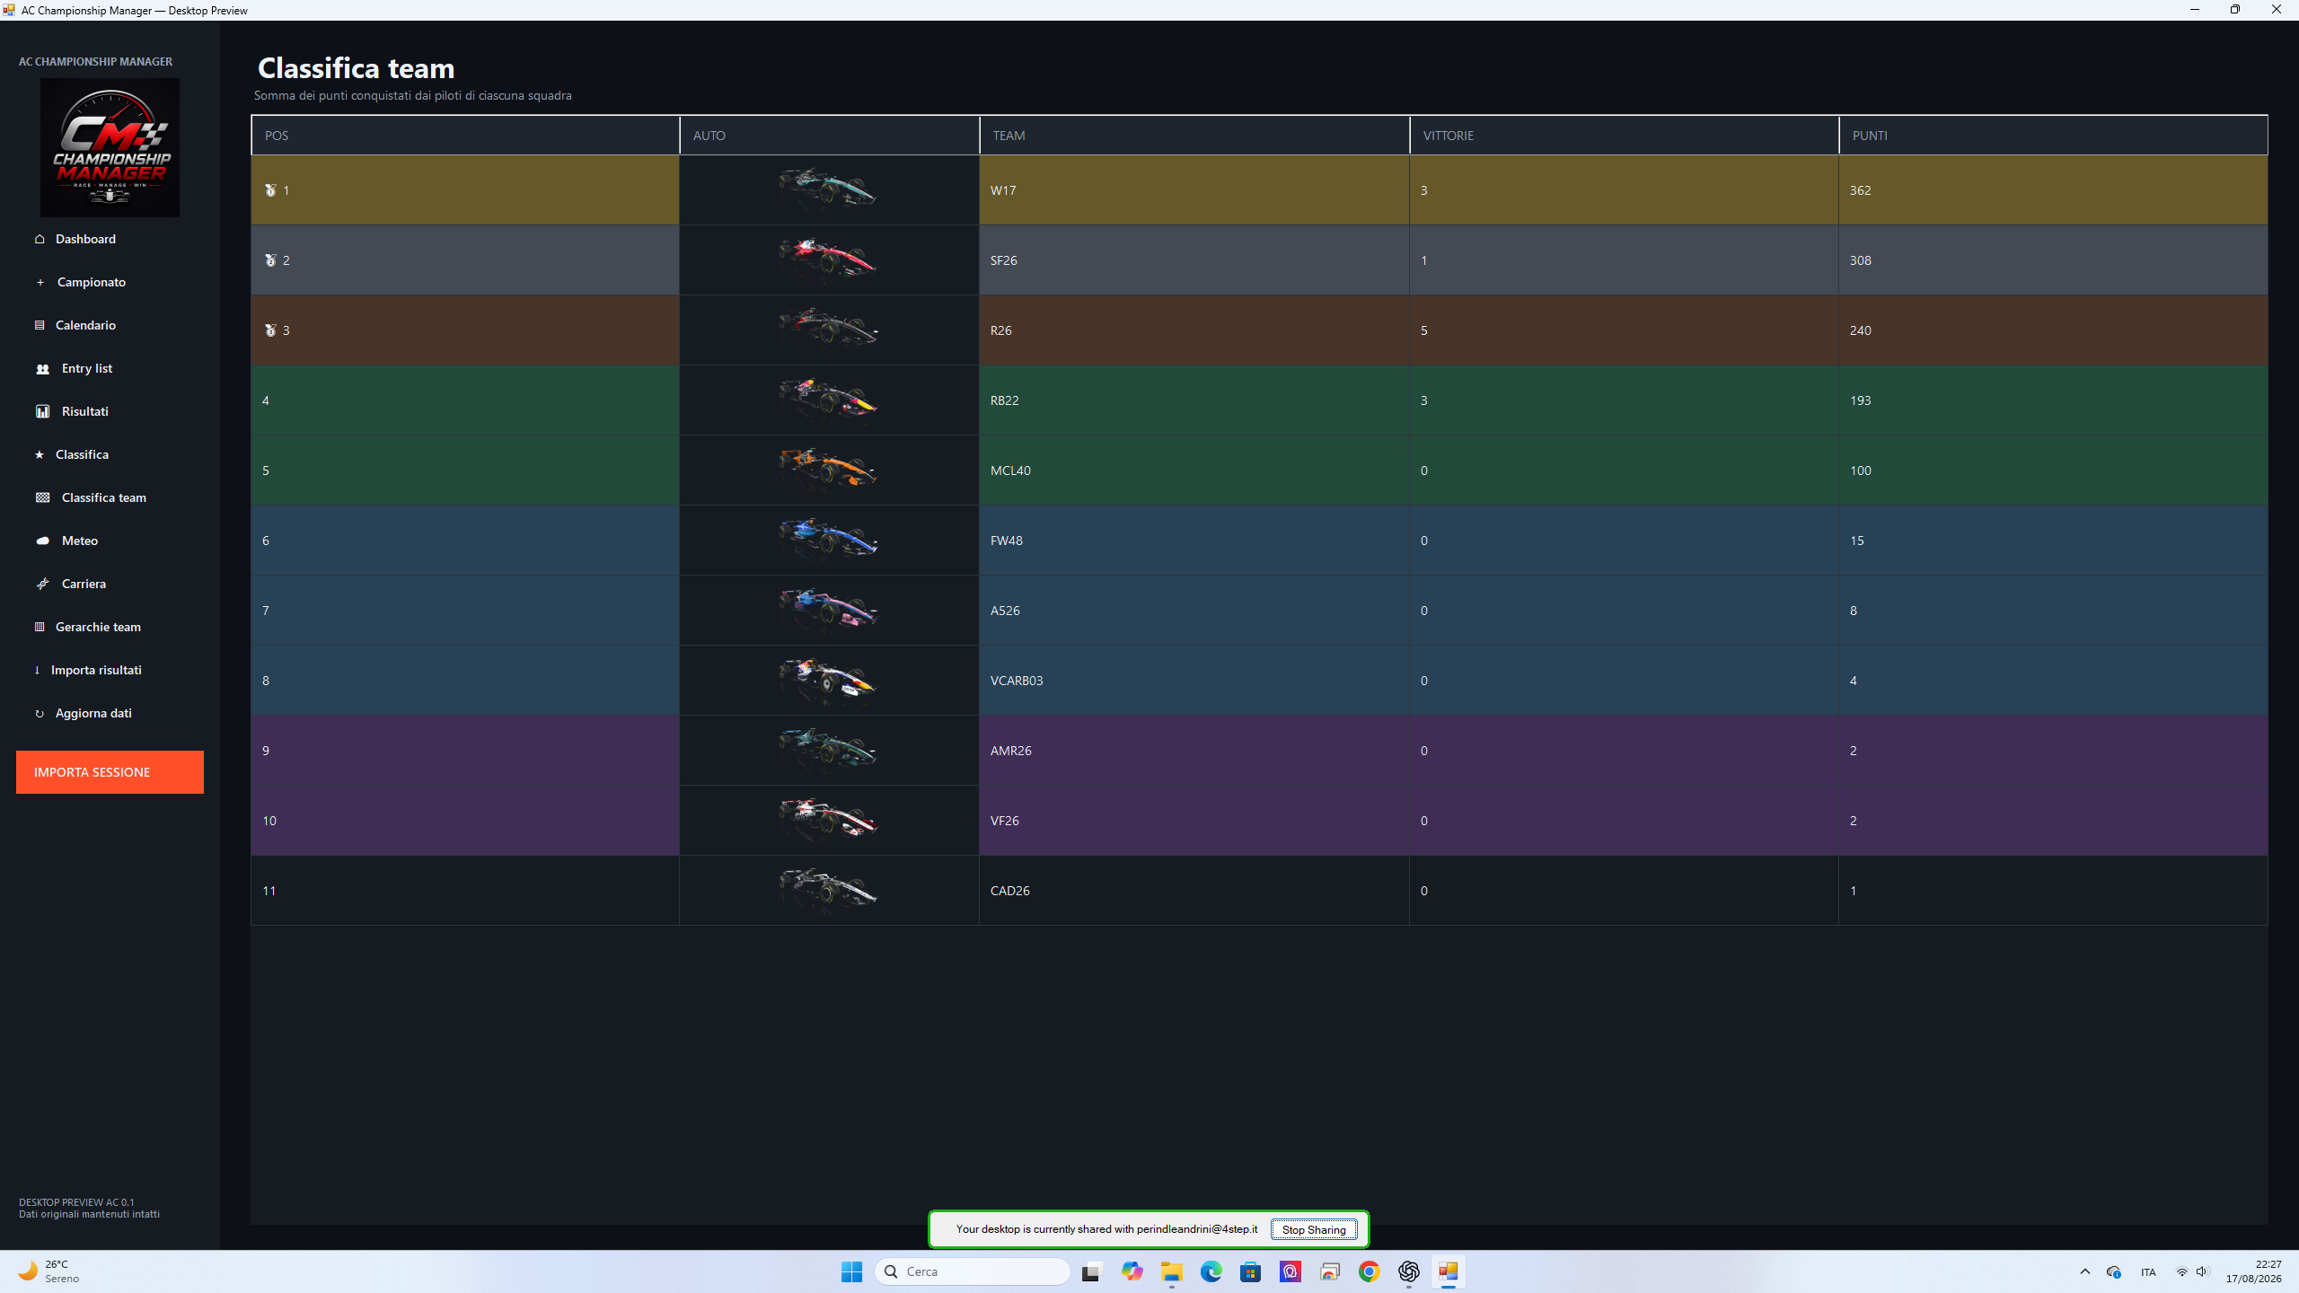2299x1293 pixels.
Task: Select the RB22 team name cell
Action: [1194, 400]
